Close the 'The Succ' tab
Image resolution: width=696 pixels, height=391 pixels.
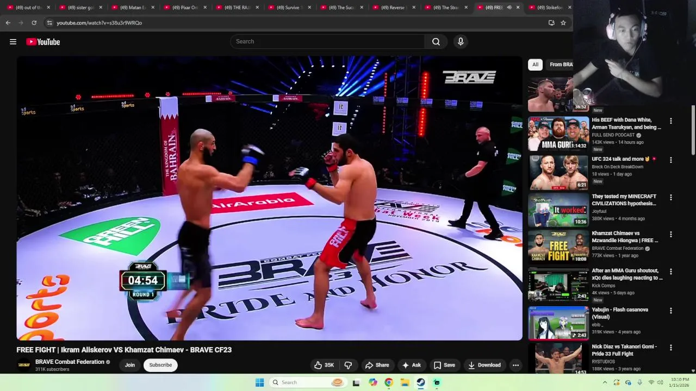pyautogui.click(x=362, y=8)
